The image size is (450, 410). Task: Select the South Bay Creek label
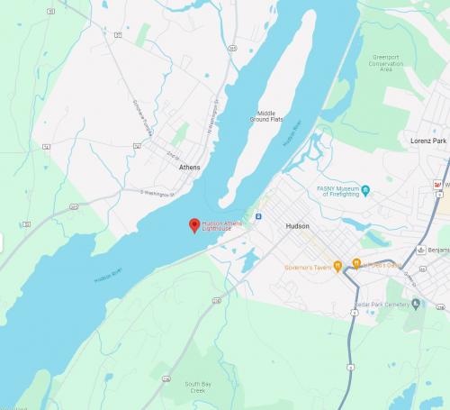tap(198, 387)
